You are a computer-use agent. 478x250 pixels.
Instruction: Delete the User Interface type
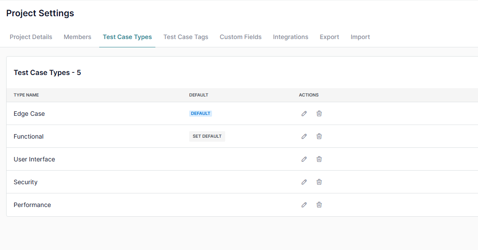point(319,159)
